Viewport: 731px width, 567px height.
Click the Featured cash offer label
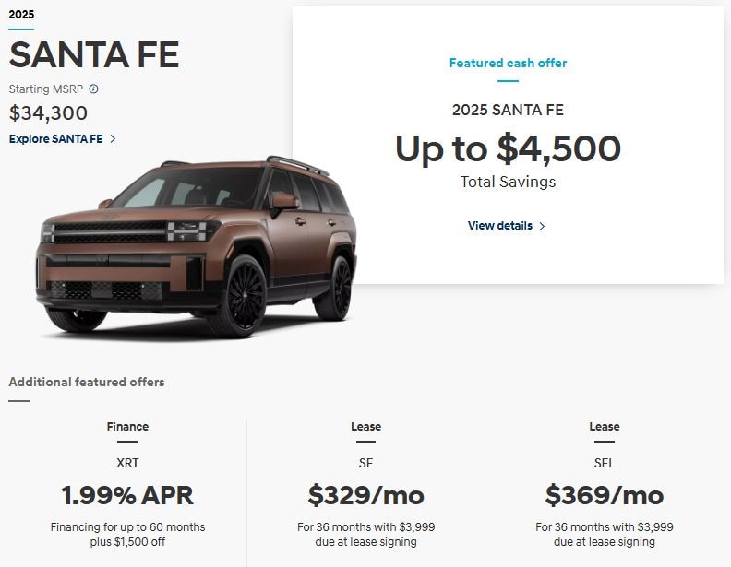pos(508,64)
